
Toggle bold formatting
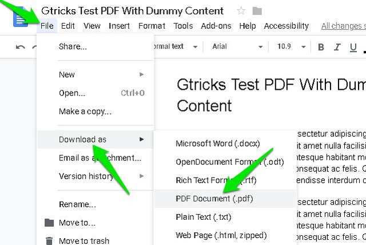pyautogui.click(x=321, y=47)
